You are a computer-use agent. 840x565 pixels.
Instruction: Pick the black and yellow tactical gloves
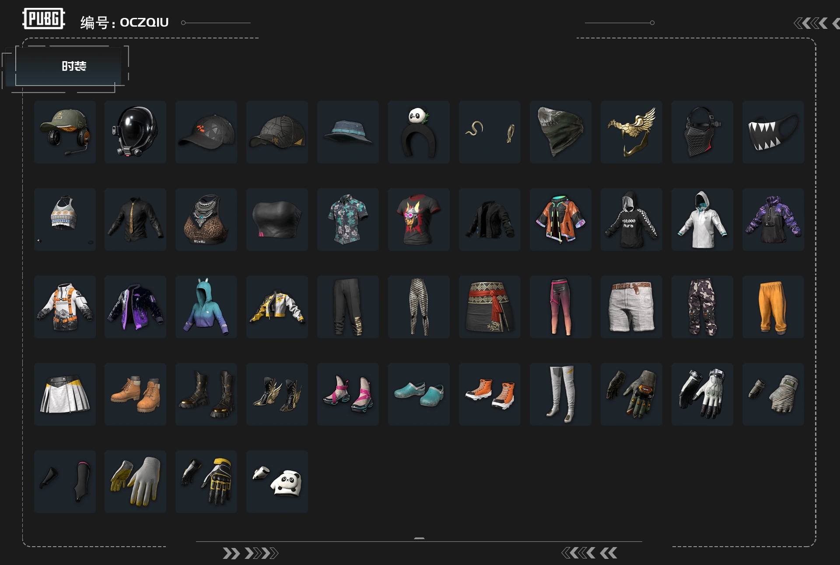point(206,482)
